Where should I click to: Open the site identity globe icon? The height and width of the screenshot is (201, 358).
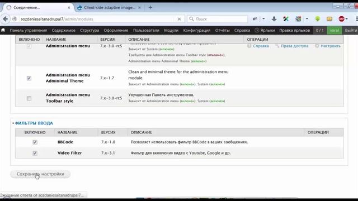click(x=15, y=19)
